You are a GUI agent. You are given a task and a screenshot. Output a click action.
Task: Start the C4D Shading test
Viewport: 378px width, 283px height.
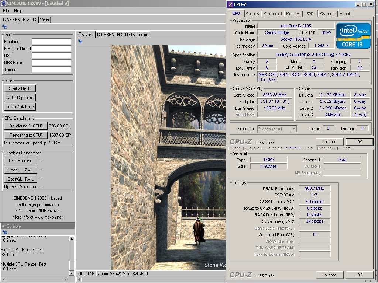(21, 161)
